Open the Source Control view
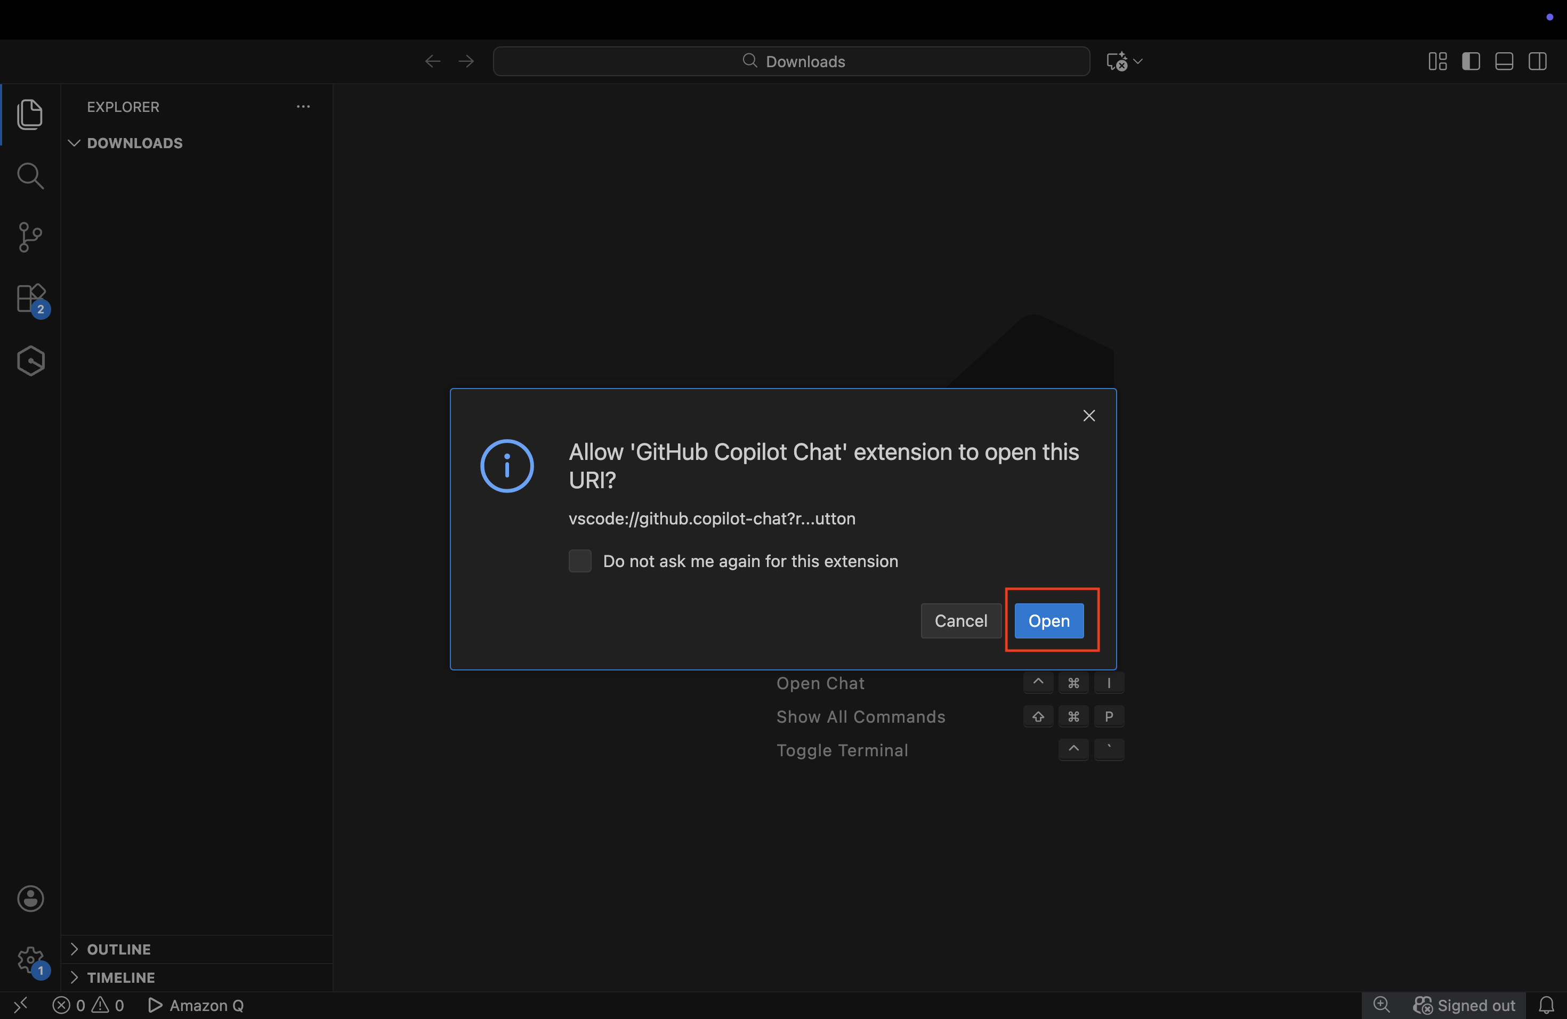This screenshot has width=1567, height=1019. 30,237
